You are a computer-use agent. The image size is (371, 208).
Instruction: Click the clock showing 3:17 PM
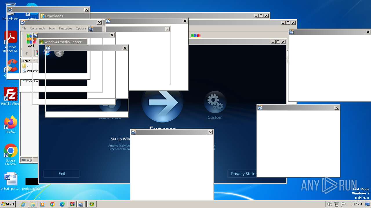pos(356,204)
